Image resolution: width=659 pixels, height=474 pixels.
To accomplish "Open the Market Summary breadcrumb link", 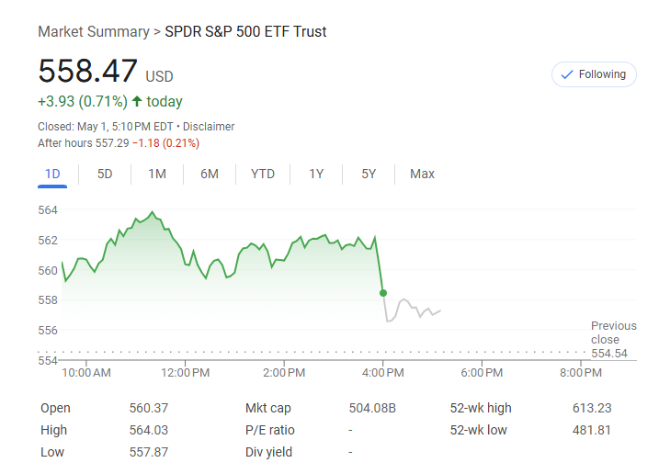I will coord(93,32).
